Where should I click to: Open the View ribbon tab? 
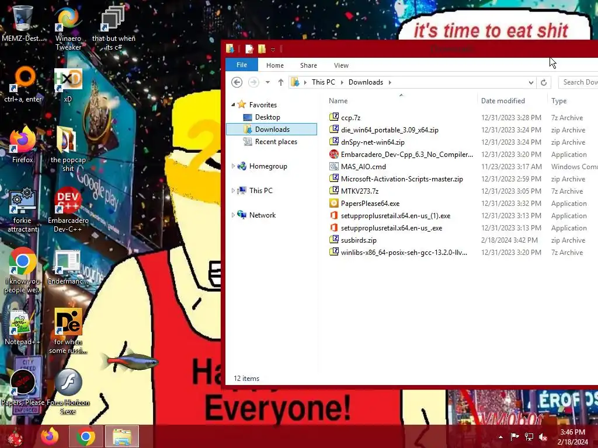341,65
